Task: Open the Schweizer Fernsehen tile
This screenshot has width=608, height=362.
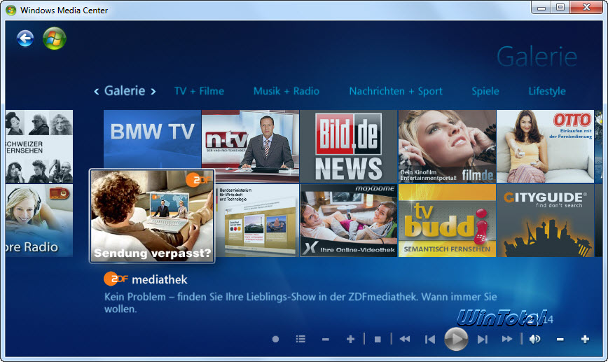Action: 39,146
